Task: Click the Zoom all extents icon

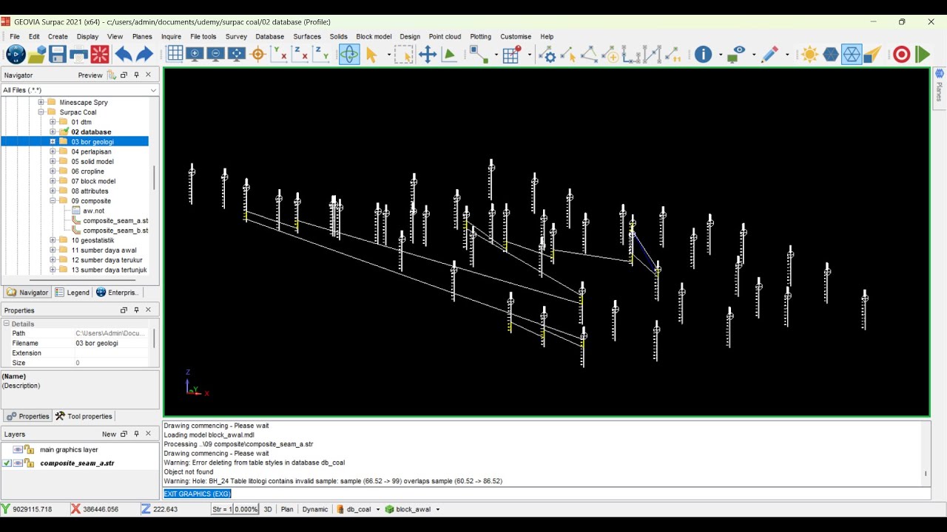Action: 237,54
